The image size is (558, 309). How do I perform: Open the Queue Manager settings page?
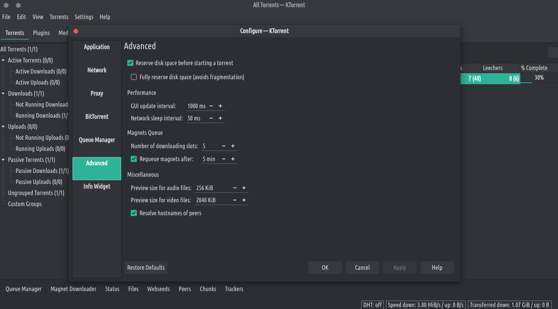pos(97,140)
